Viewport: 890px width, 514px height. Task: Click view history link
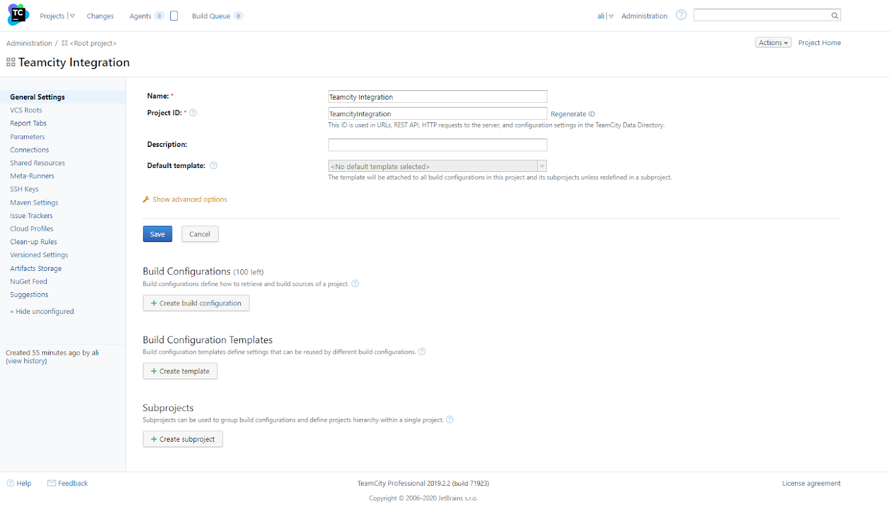(26, 361)
